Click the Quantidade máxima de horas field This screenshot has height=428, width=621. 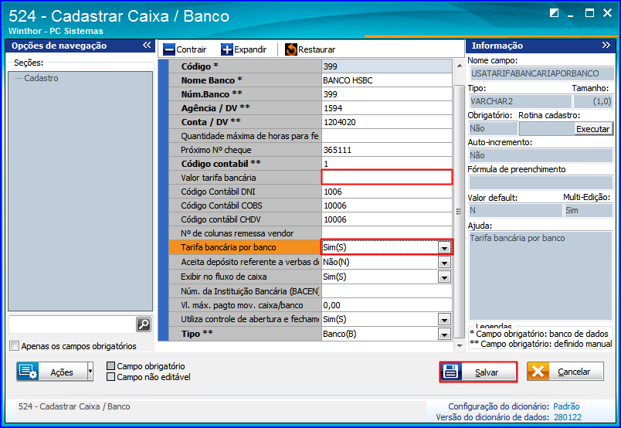(386, 136)
